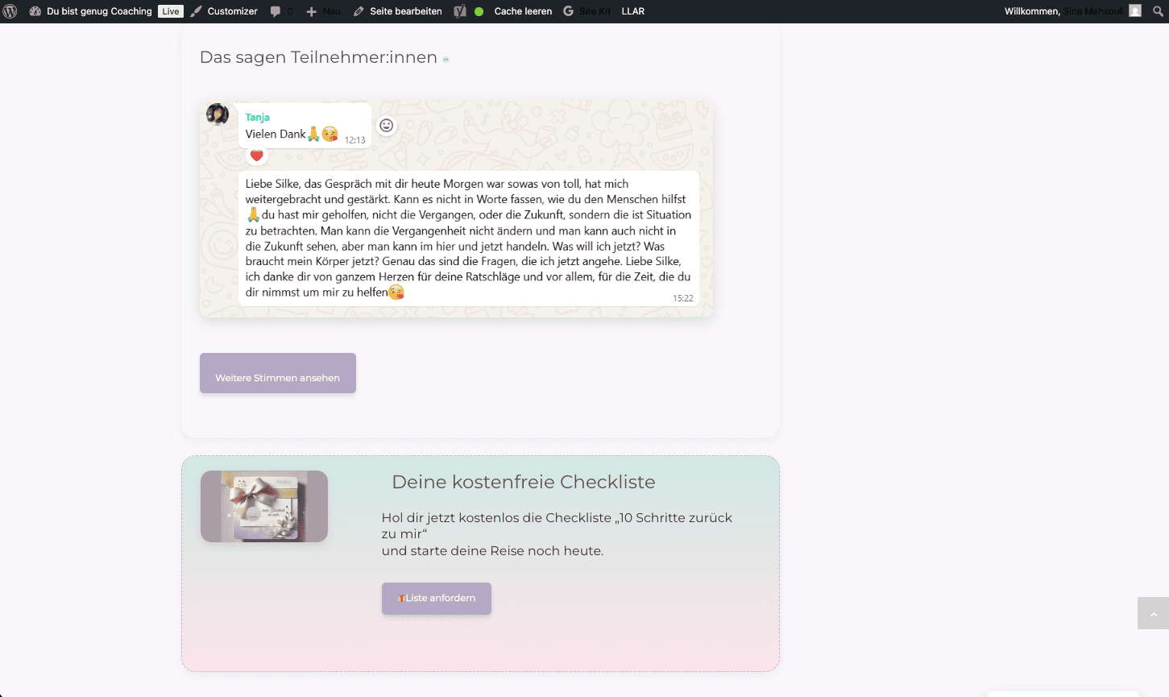This screenshot has width=1169, height=697.
Task: Open Site Kit in admin bar
Action: pos(587,11)
